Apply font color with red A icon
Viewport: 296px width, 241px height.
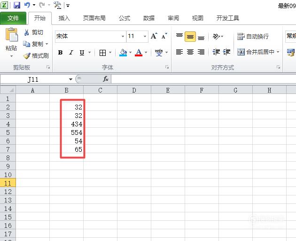139,53
